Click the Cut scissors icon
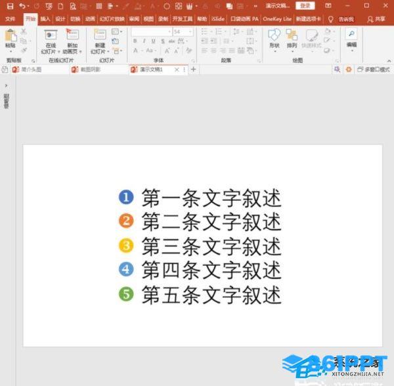The width and height of the screenshot is (394, 386). [x=24, y=32]
